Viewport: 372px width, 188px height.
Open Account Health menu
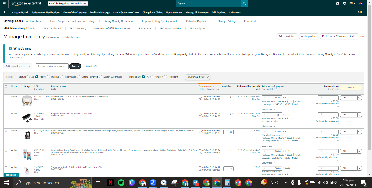20,13
